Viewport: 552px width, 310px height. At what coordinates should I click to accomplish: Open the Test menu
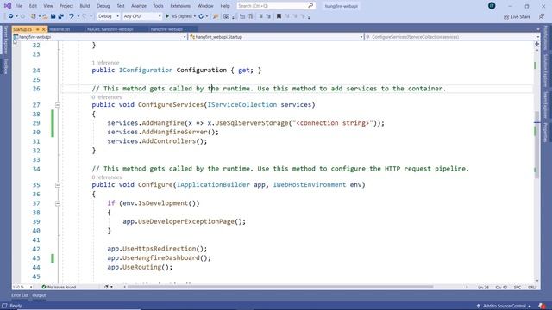[121, 6]
